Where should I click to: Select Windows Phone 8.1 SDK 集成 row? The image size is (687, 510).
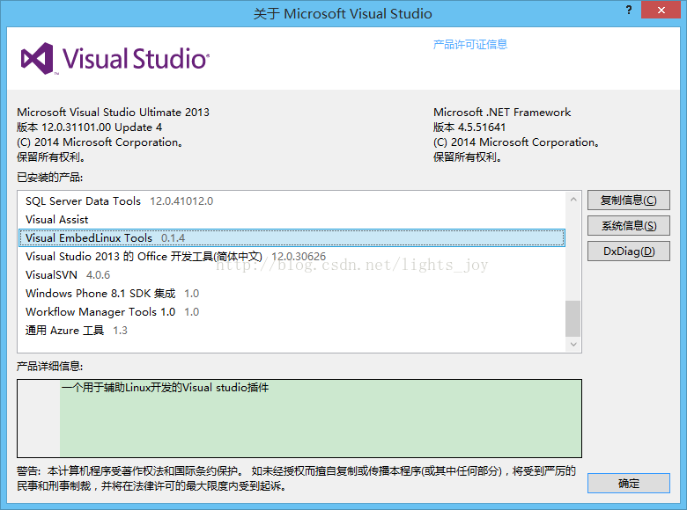click(292, 293)
